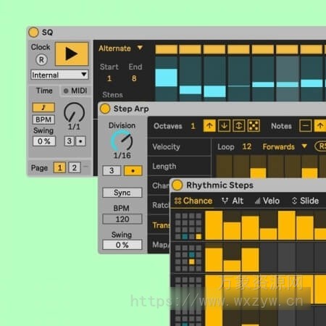Open the Alternate play mode dropdown
Viewport: 326px width, 326px height.
click(121, 49)
